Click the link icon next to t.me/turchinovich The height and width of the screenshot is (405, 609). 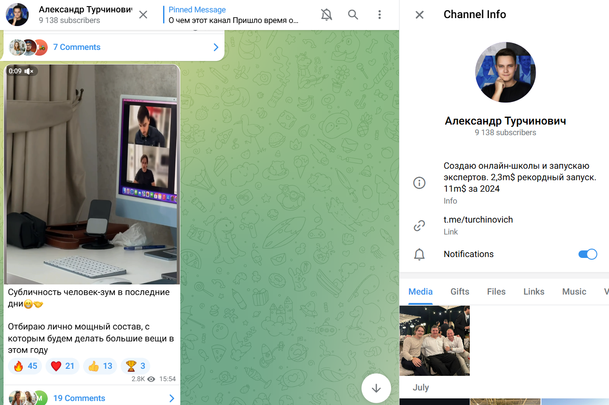(x=419, y=225)
